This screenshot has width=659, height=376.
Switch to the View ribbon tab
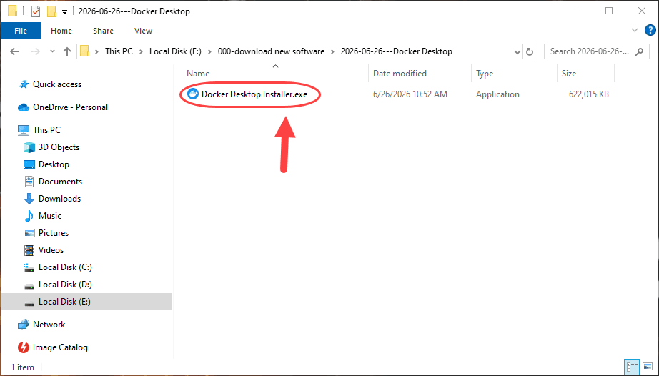click(143, 31)
